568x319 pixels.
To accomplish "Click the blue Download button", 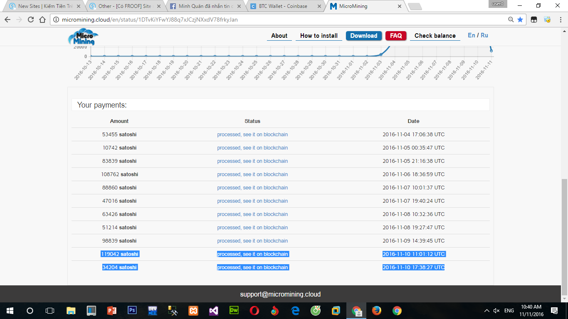I will click(x=364, y=36).
